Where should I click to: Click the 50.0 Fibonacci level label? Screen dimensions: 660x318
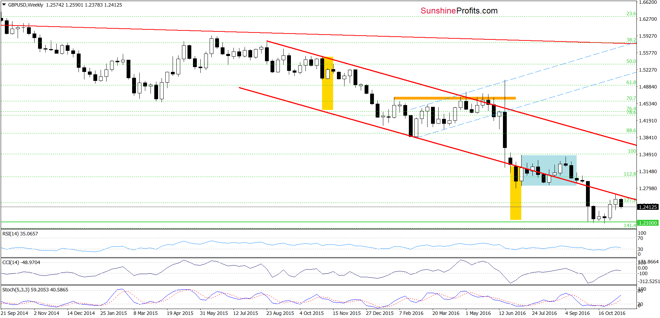pyautogui.click(x=631, y=61)
